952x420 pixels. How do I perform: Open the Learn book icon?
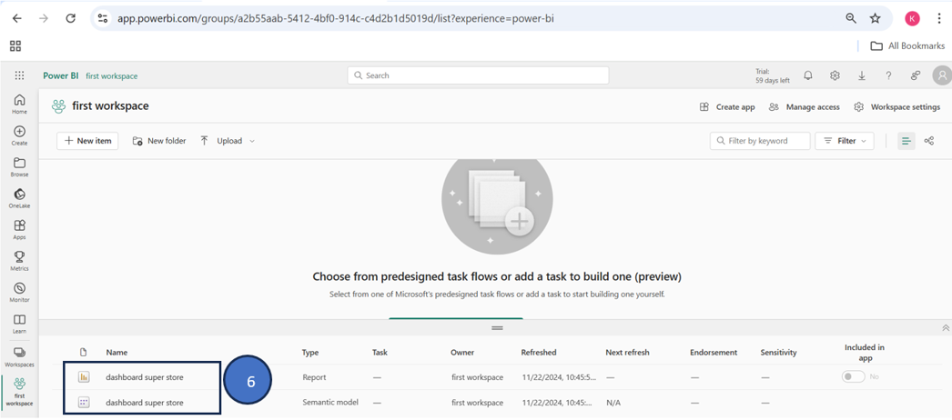coord(19,324)
